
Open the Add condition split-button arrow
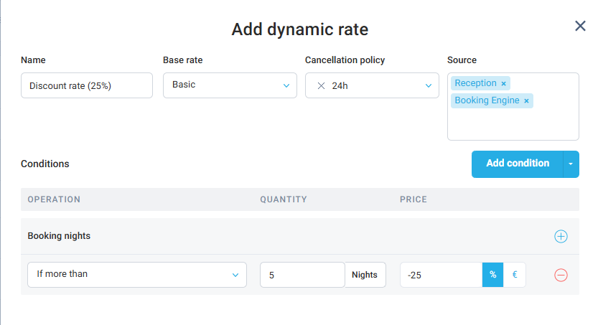[571, 164]
